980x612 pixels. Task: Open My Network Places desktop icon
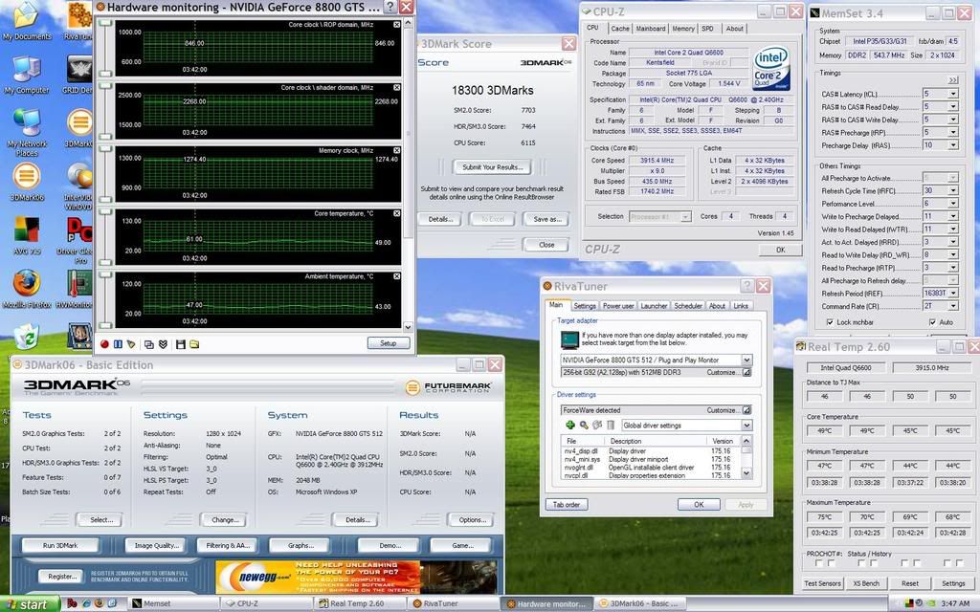[x=27, y=132]
